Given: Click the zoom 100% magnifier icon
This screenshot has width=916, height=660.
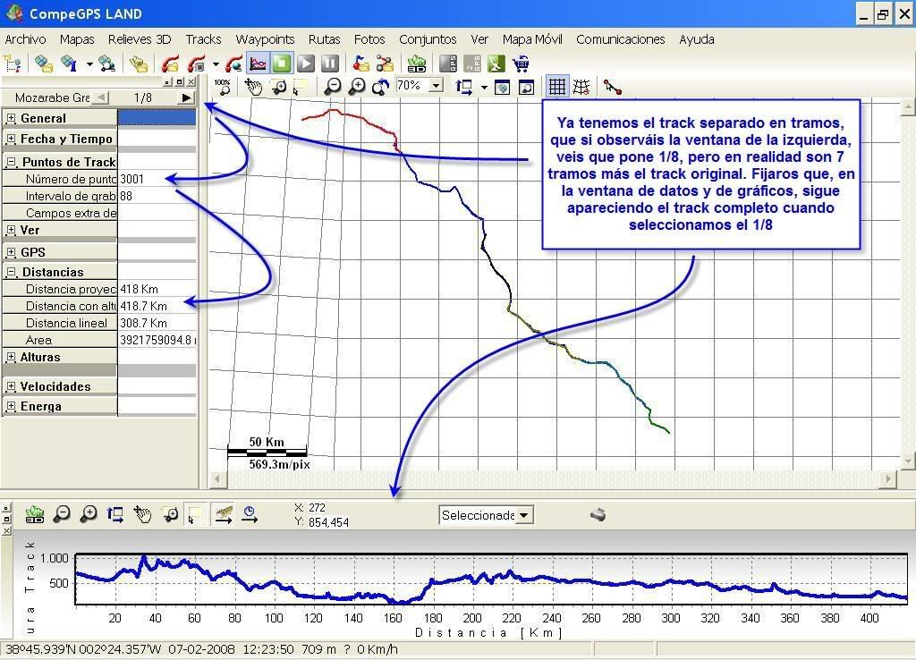Looking at the screenshot, I should 222,87.
